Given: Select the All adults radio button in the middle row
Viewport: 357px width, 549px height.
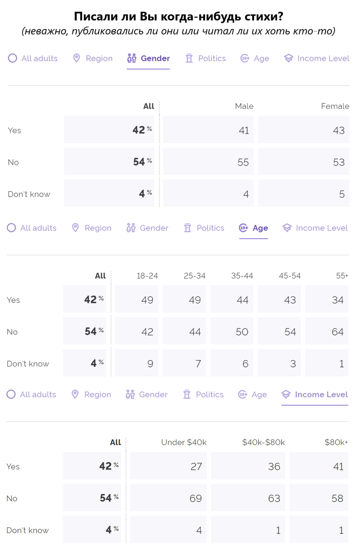Looking at the screenshot, I should tap(11, 227).
